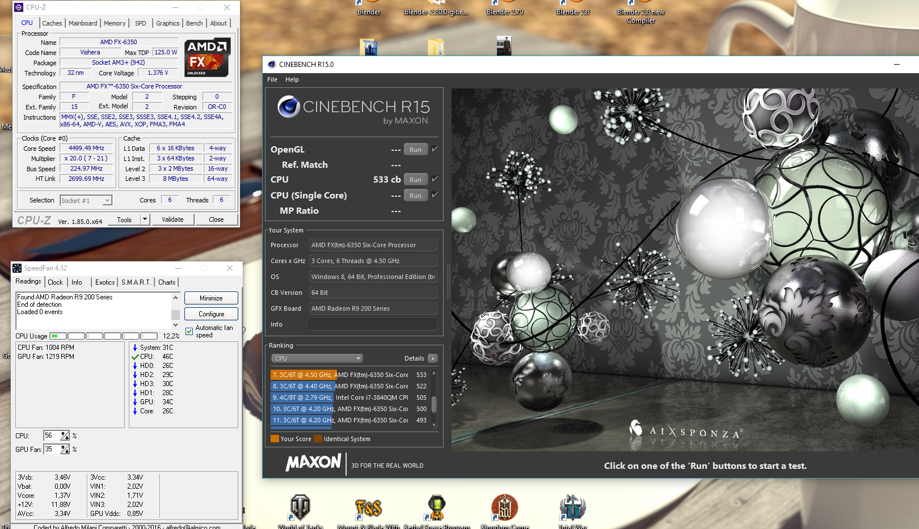Viewport: 919px width, 529px height.
Task: Open SpeedFan Configure dialog
Action: [x=211, y=314]
